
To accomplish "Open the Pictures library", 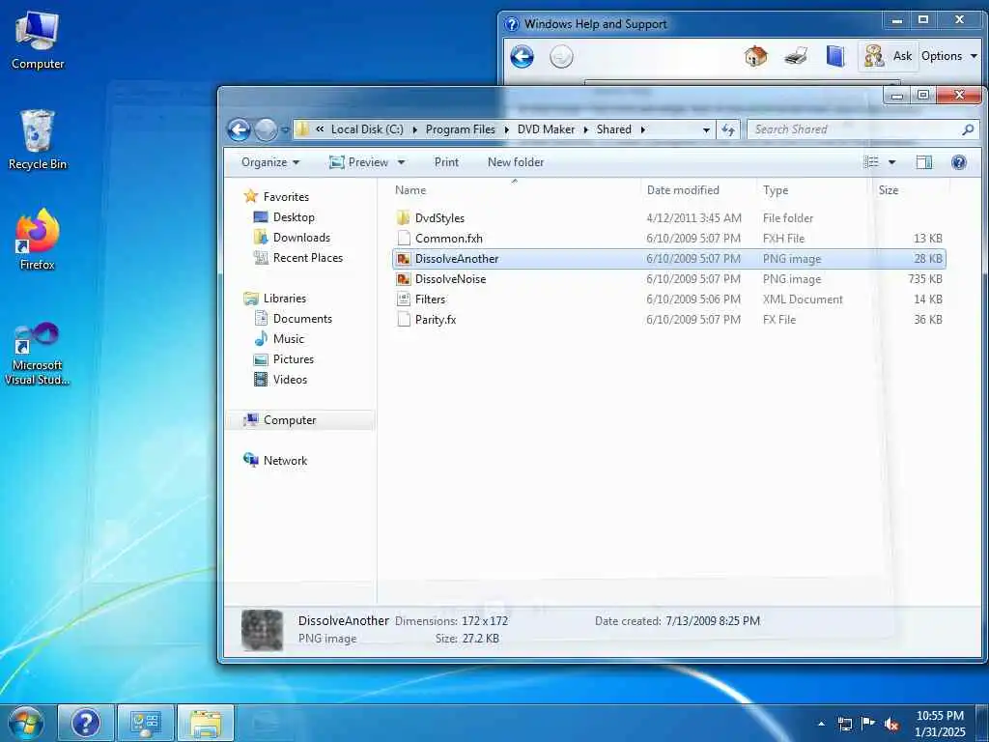I will click(294, 359).
